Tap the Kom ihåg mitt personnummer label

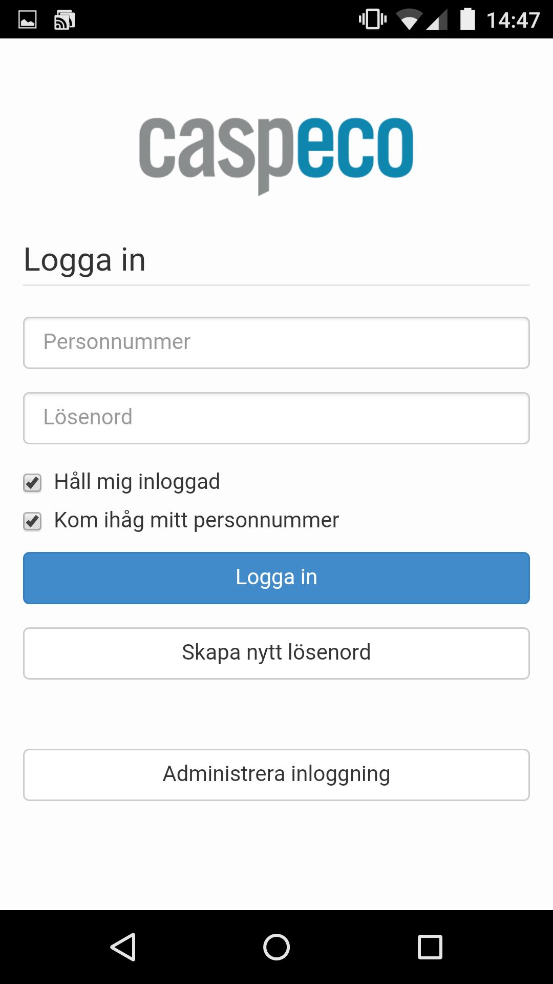pos(197,520)
